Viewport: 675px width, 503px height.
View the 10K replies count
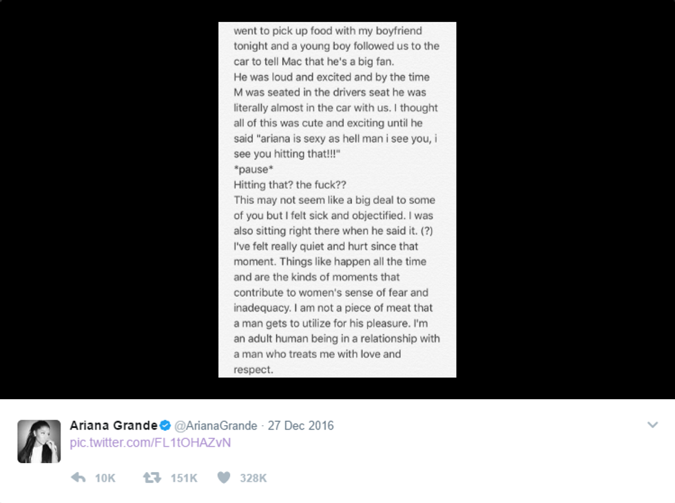pos(105,478)
